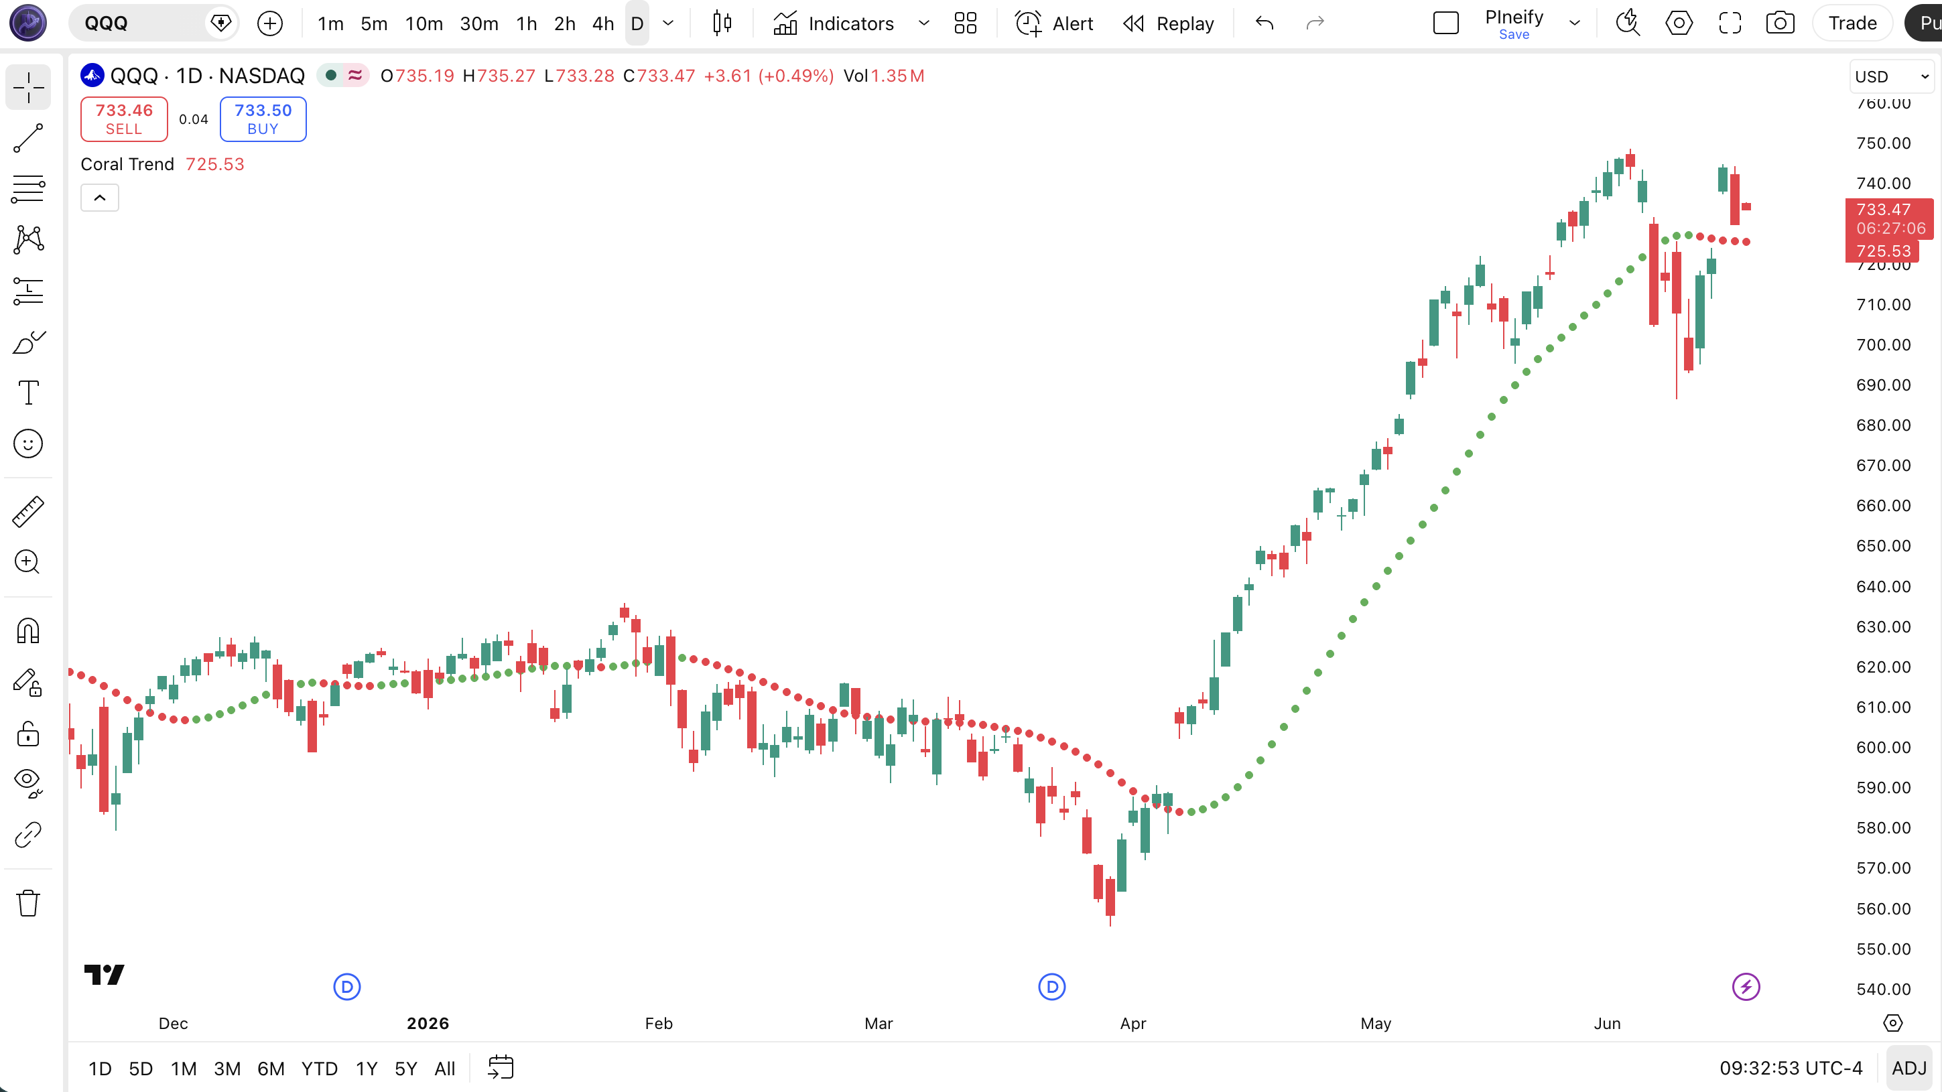Image resolution: width=1942 pixels, height=1092 pixels.
Task: Switch to 1m timeframe
Action: pyautogui.click(x=330, y=23)
